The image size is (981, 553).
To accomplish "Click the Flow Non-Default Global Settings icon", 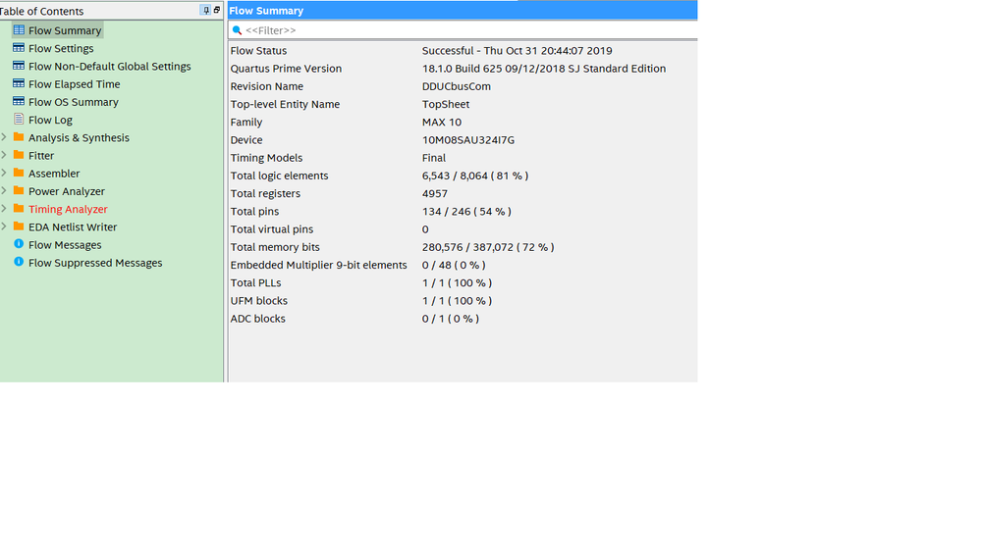I will pyautogui.click(x=19, y=66).
